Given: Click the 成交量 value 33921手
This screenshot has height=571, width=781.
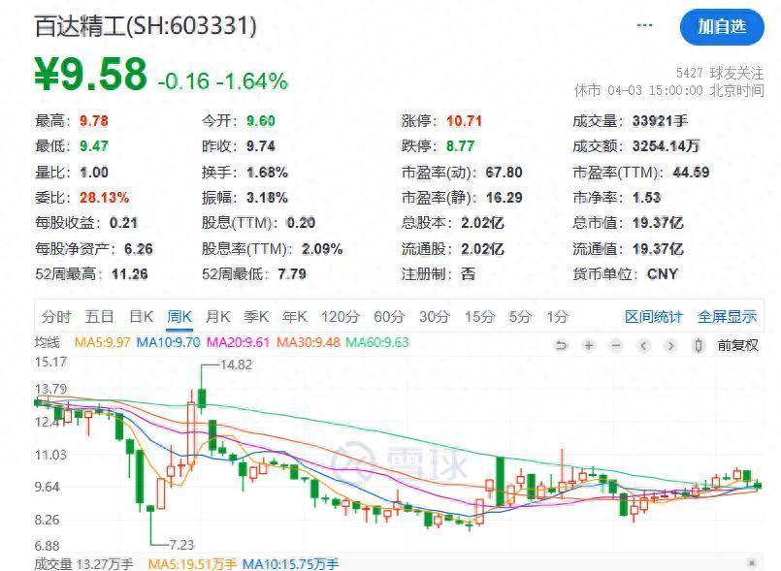Looking at the screenshot, I should pyautogui.click(x=660, y=121).
